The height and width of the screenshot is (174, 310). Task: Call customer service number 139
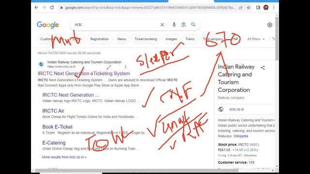click(251, 162)
